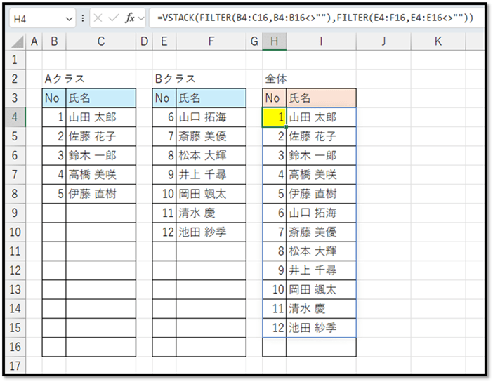493x382 pixels.
Task: Open the Name Box dropdown arrow
Action: click(69, 18)
